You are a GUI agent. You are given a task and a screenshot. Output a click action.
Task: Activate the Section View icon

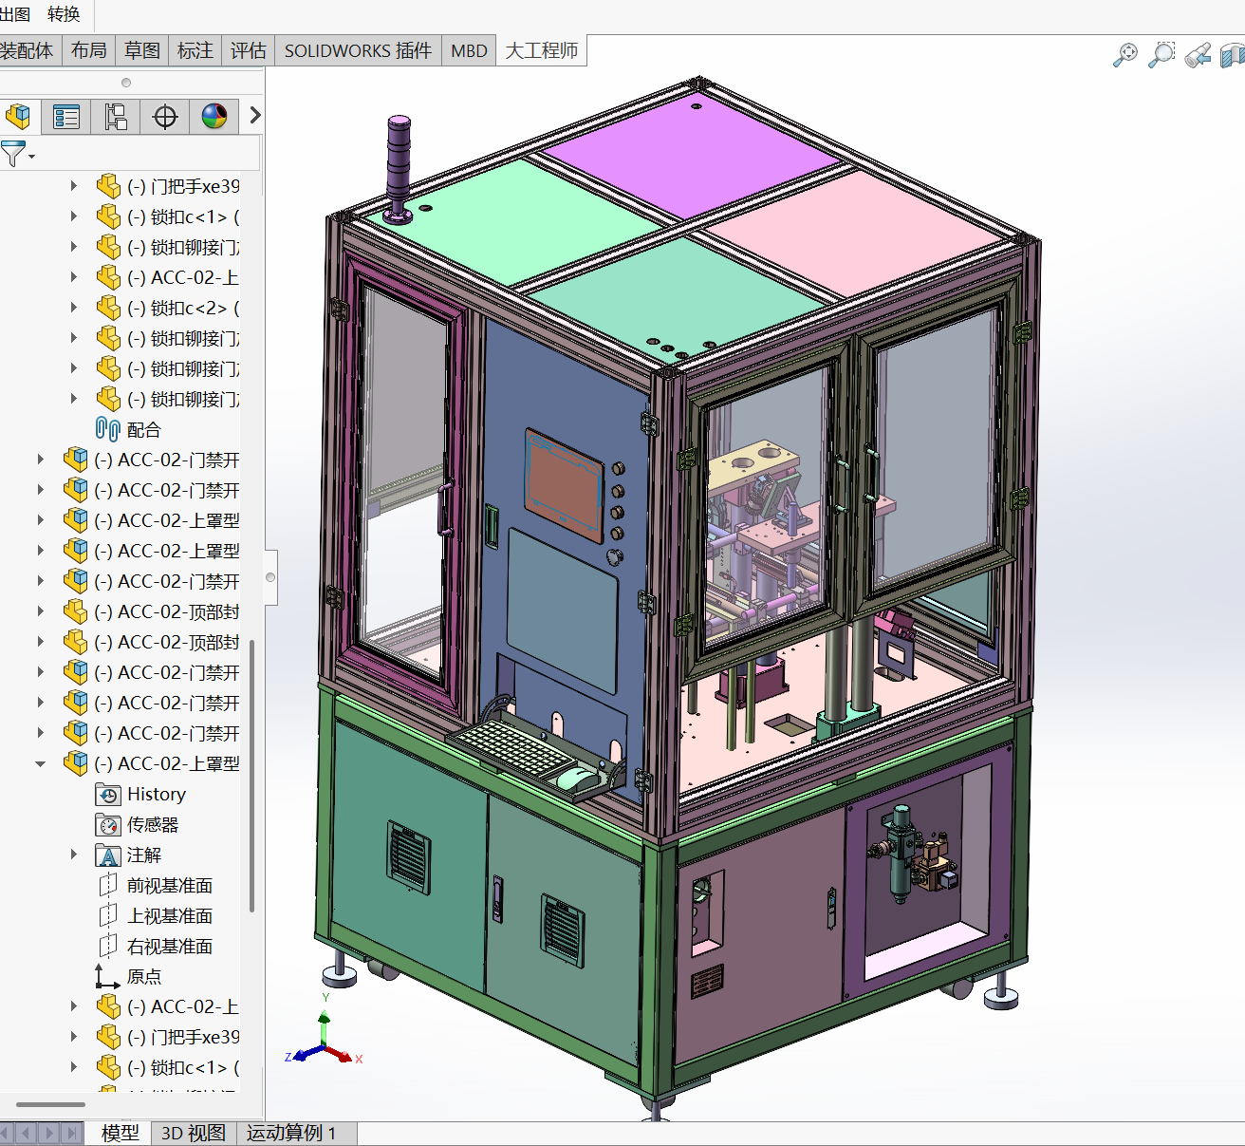[1232, 55]
